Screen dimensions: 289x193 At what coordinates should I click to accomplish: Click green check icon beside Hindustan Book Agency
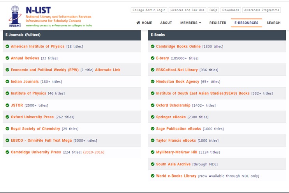153,81
